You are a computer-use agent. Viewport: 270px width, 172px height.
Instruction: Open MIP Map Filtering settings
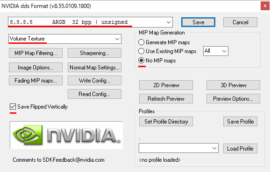(36, 53)
